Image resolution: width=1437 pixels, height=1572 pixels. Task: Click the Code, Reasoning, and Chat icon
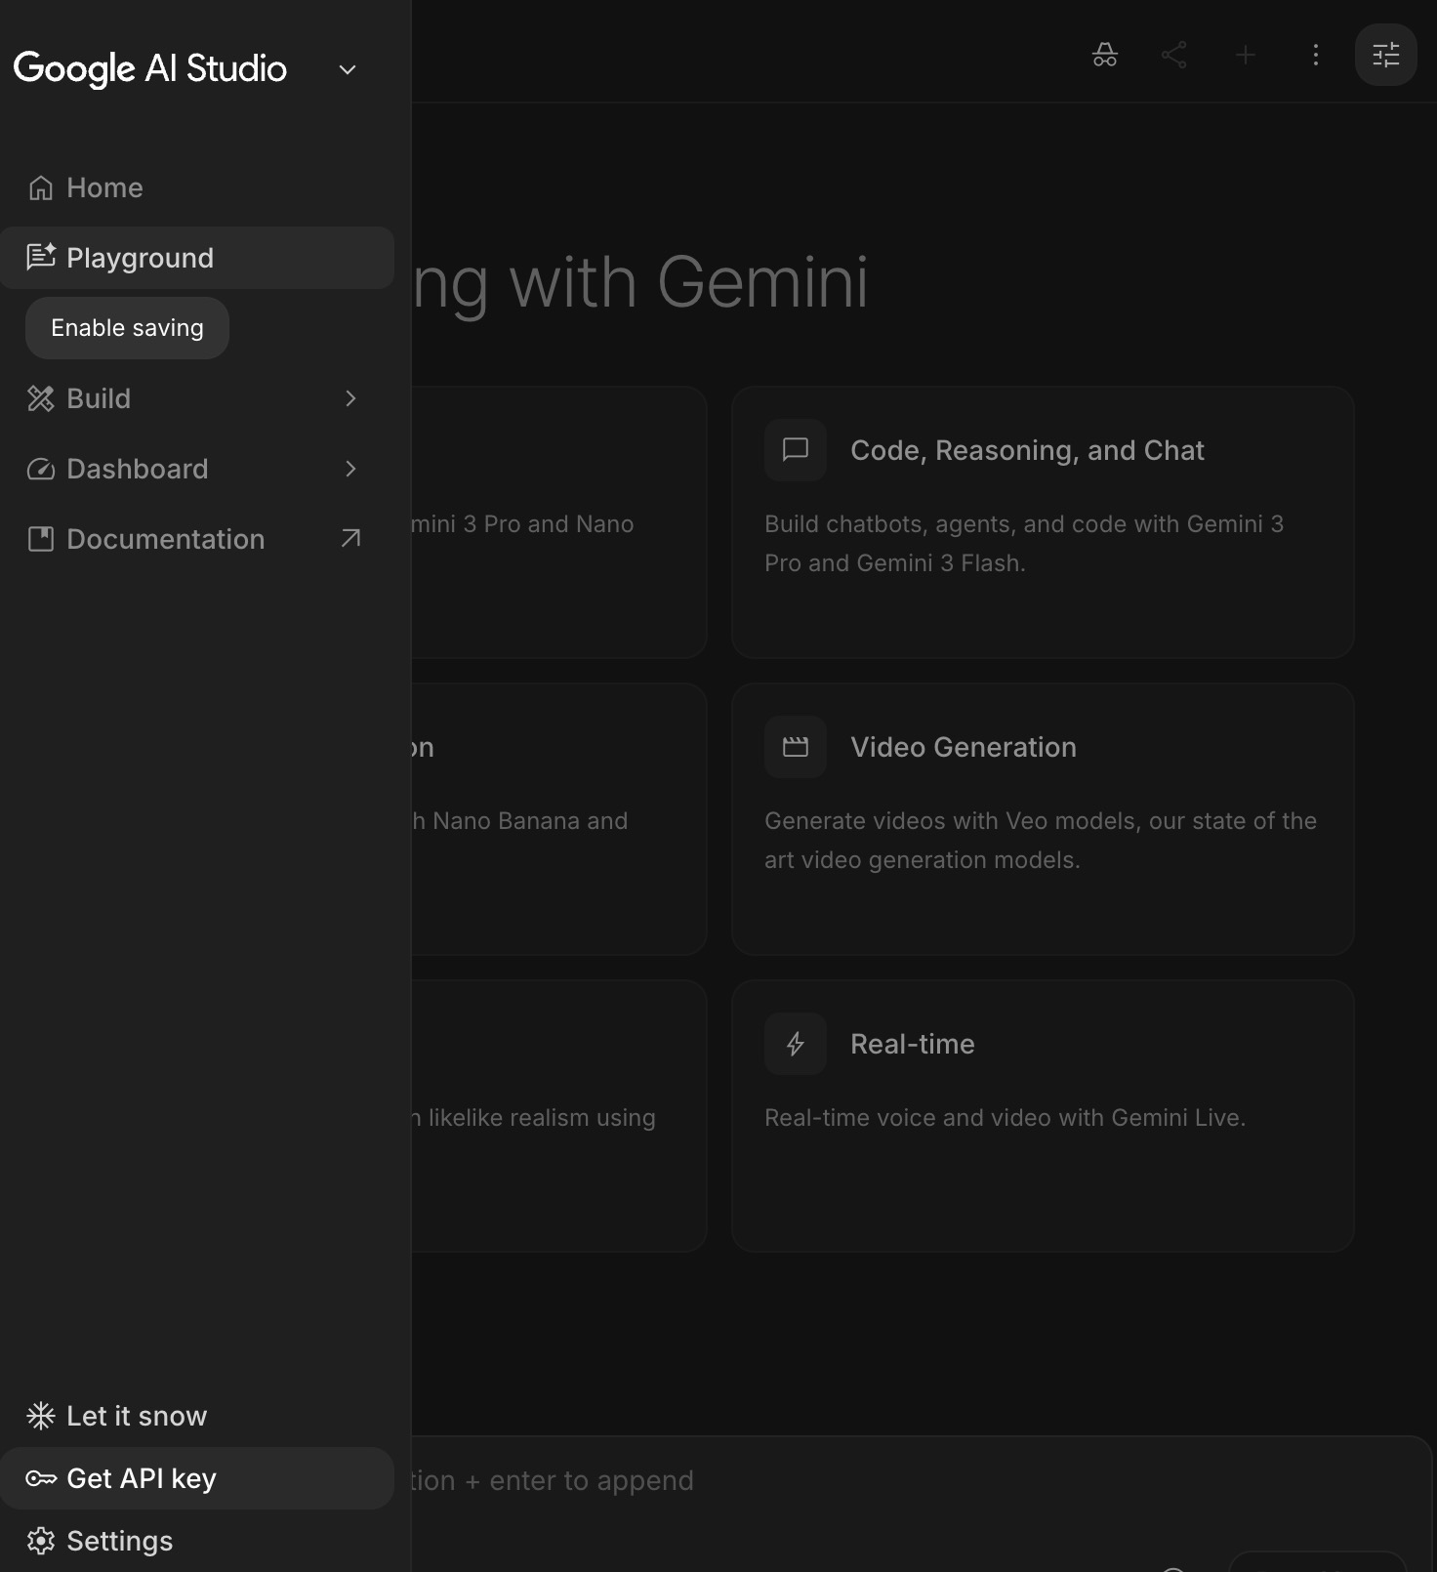coord(796,450)
